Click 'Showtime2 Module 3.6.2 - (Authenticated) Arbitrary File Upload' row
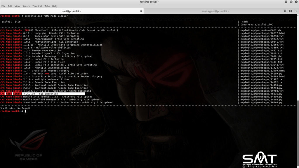This screenshot has width=299, height=168. click(56, 102)
